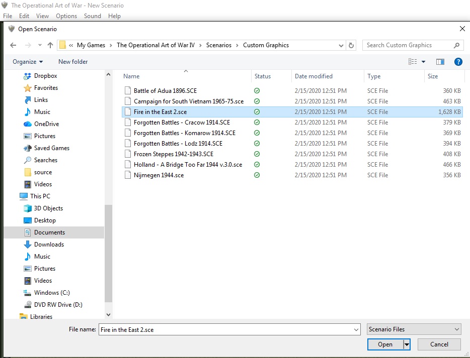Screen dimensions: 470x358
Task: Click sync status icon for Nijmegen 1944
Action: (257, 175)
